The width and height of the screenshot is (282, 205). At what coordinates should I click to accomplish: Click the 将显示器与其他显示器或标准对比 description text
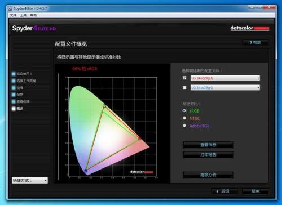(x=89, y=57)
